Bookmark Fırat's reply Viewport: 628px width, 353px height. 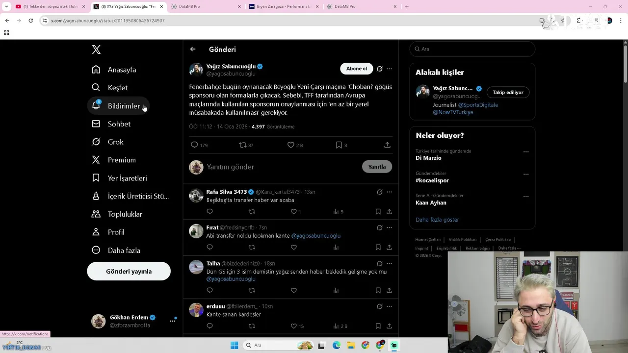coord(378,248)
